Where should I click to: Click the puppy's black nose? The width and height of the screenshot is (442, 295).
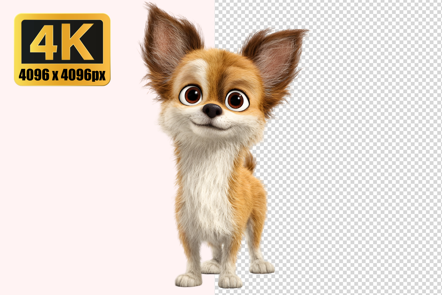212,110
